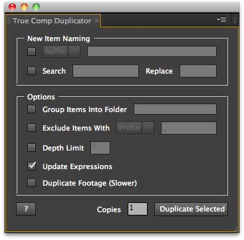Enable the Search and Replace checkbox
The width and height of the screenshot is (244, 240).
click(x=31, y=71)
